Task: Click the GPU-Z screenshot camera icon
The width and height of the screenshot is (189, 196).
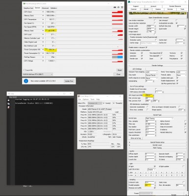Action: 115,7
